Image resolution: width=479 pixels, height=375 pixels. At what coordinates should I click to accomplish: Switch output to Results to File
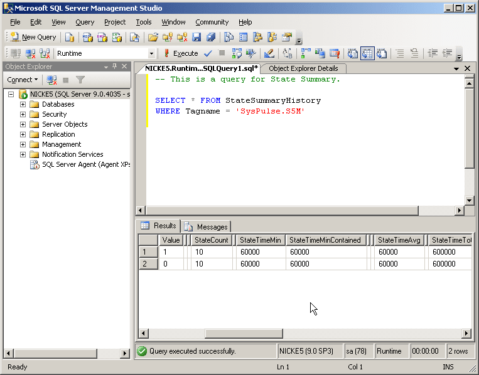(x=382, y=53)
